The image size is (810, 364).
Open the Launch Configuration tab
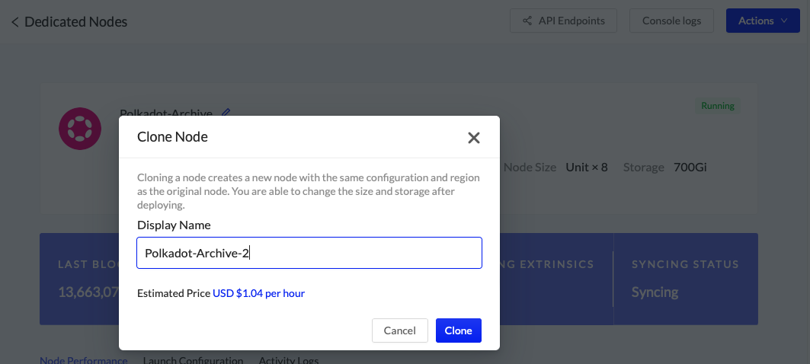193,360
